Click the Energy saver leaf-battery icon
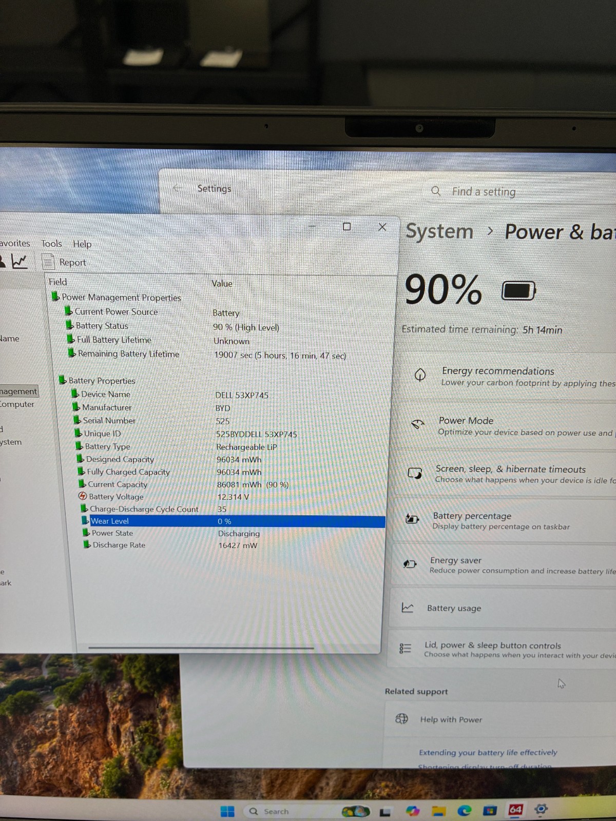The image size is (616, 821). click(x=410, y=564)
